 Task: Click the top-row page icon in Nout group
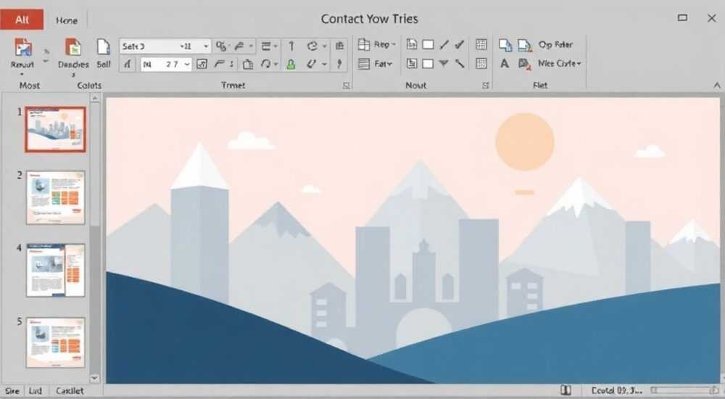(x=412, y=44)
